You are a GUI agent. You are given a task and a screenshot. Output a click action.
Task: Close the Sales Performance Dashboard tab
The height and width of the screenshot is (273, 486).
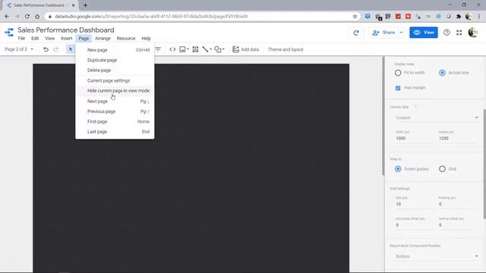point(74,5)
